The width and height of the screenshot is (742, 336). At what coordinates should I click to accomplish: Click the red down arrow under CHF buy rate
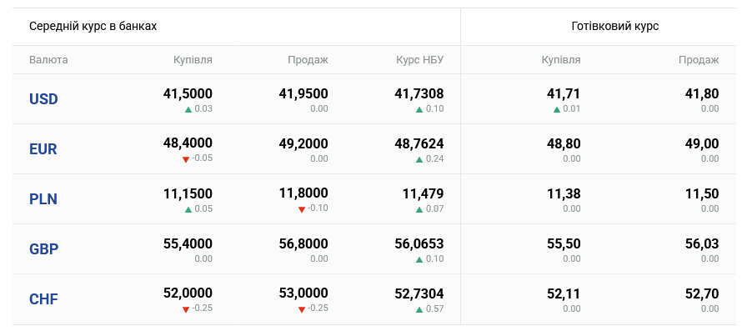click(186, 309)
